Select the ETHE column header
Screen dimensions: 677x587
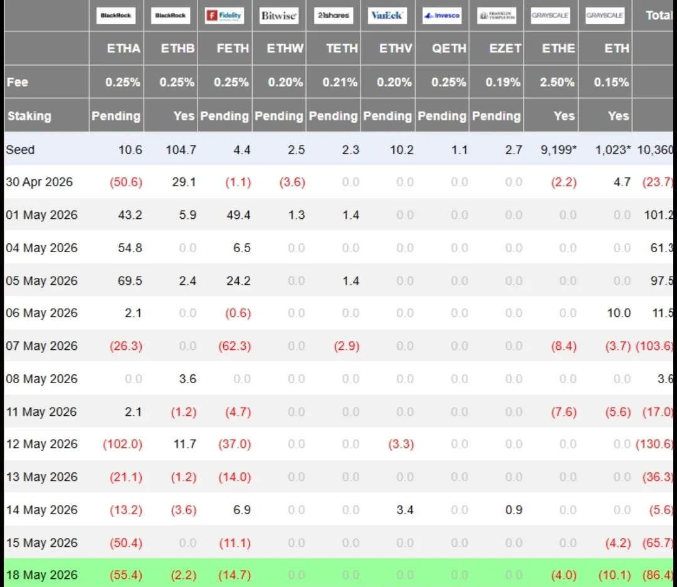pos(559,48)
